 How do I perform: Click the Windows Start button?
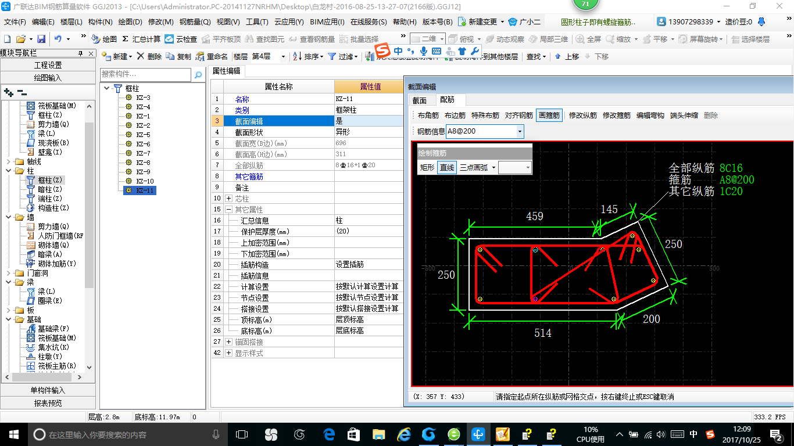[x=13, y=434]
